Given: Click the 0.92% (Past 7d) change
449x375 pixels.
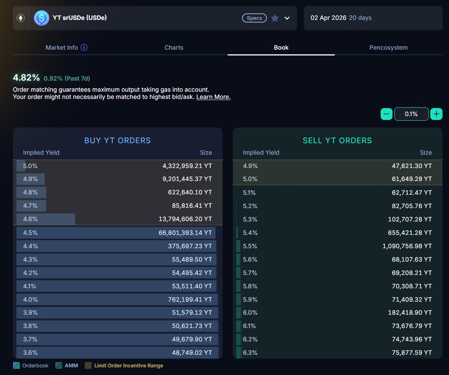Looking at the screenshot, I should pos(67,78).
